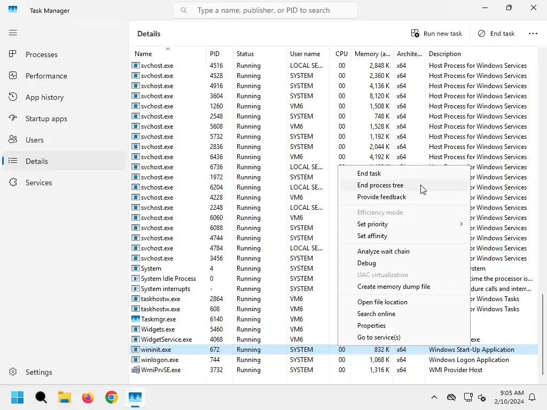Click the cloud sync tray icon
The height and width of the screenshot is (410, 547).
tap(451, 397)
